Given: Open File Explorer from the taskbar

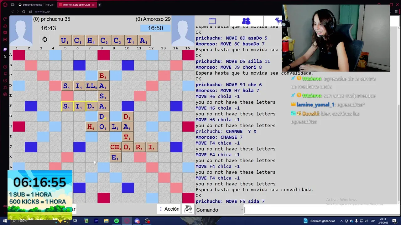Looking at the screenshot, I should pos(106,221).
